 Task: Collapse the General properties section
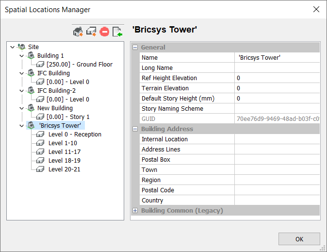point(135,48)
